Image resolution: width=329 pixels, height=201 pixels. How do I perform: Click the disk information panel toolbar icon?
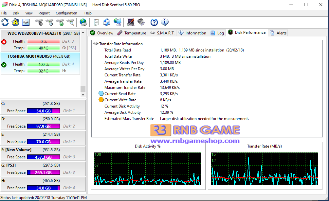(26, 22)
